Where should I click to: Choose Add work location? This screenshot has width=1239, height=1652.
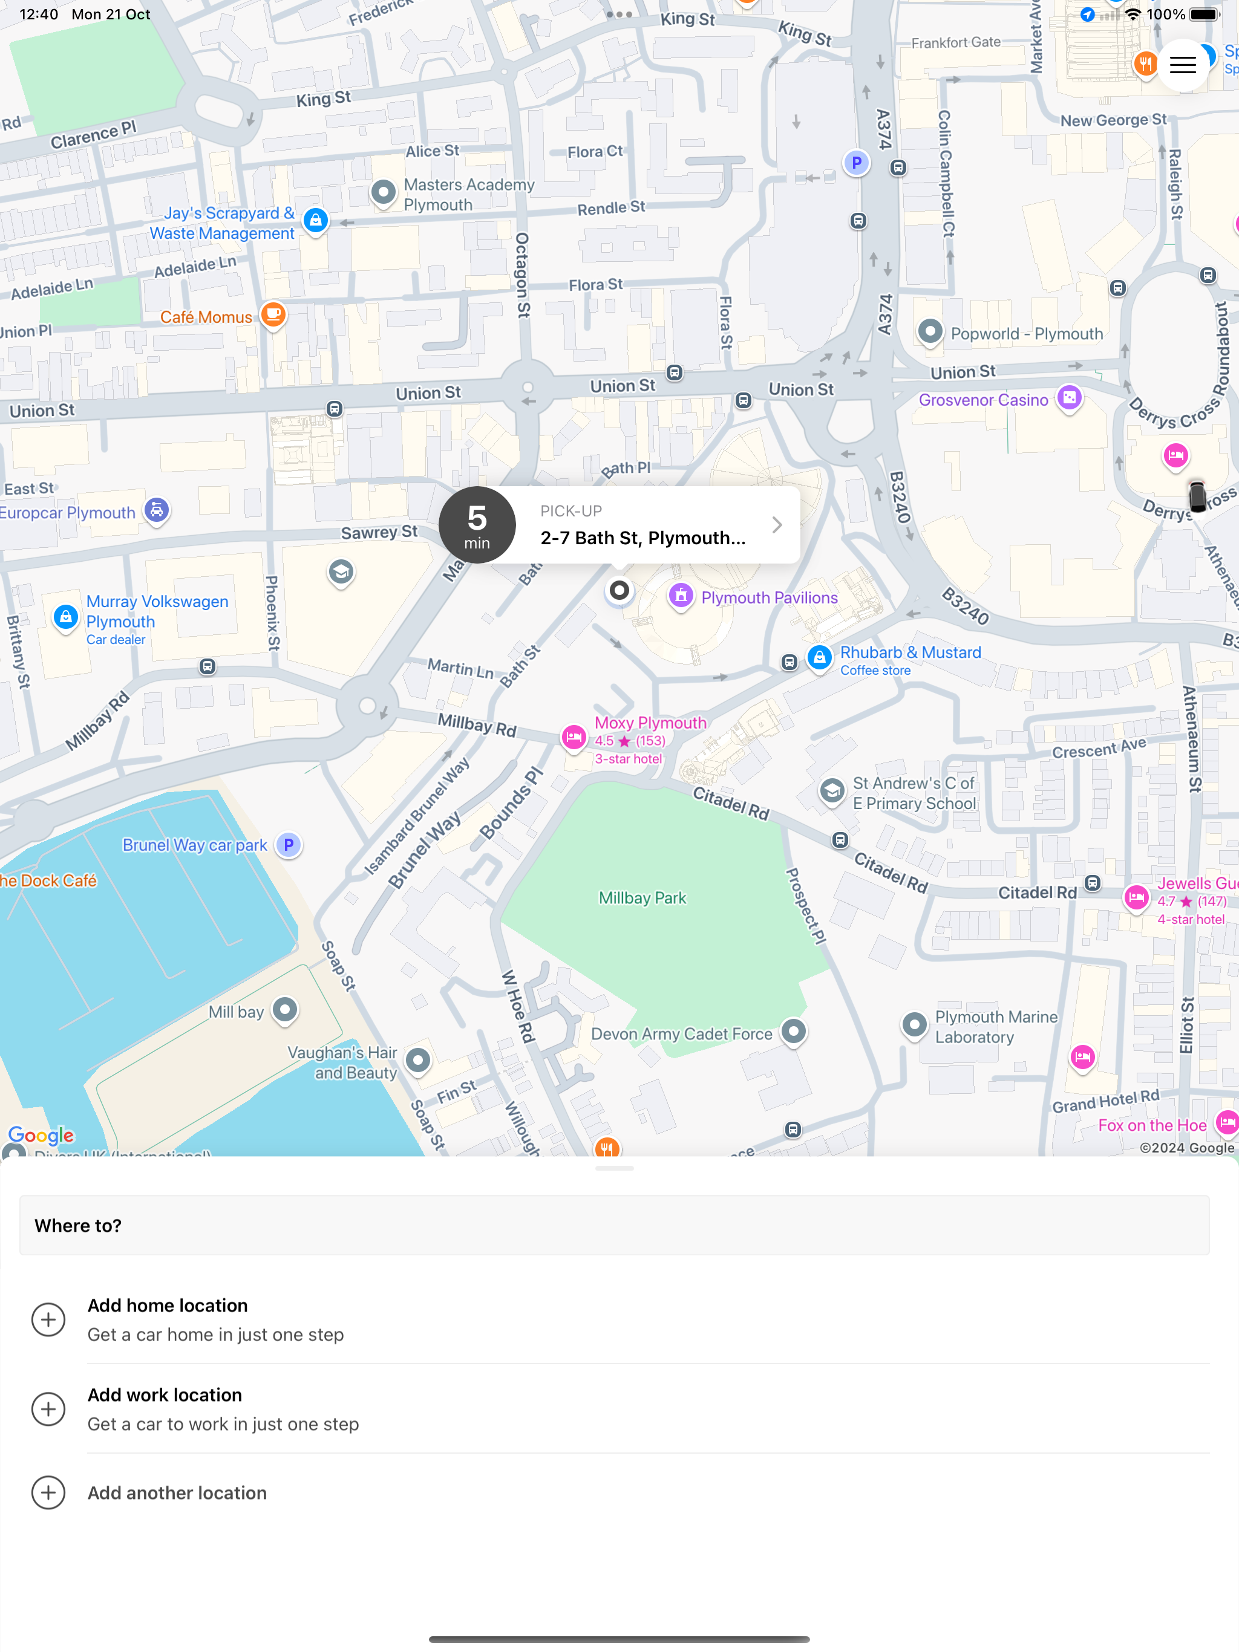614,1410
